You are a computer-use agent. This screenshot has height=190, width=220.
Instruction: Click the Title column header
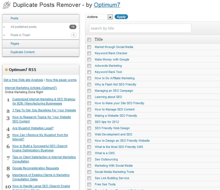point(98,39)
